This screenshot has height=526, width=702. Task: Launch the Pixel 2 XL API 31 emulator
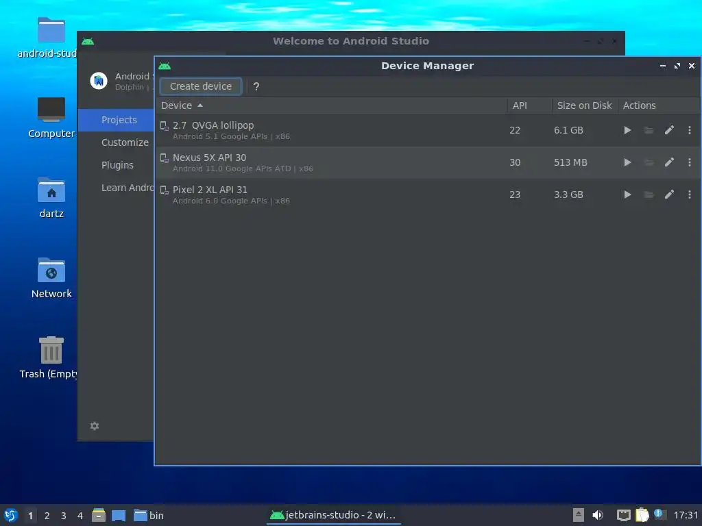627,195
